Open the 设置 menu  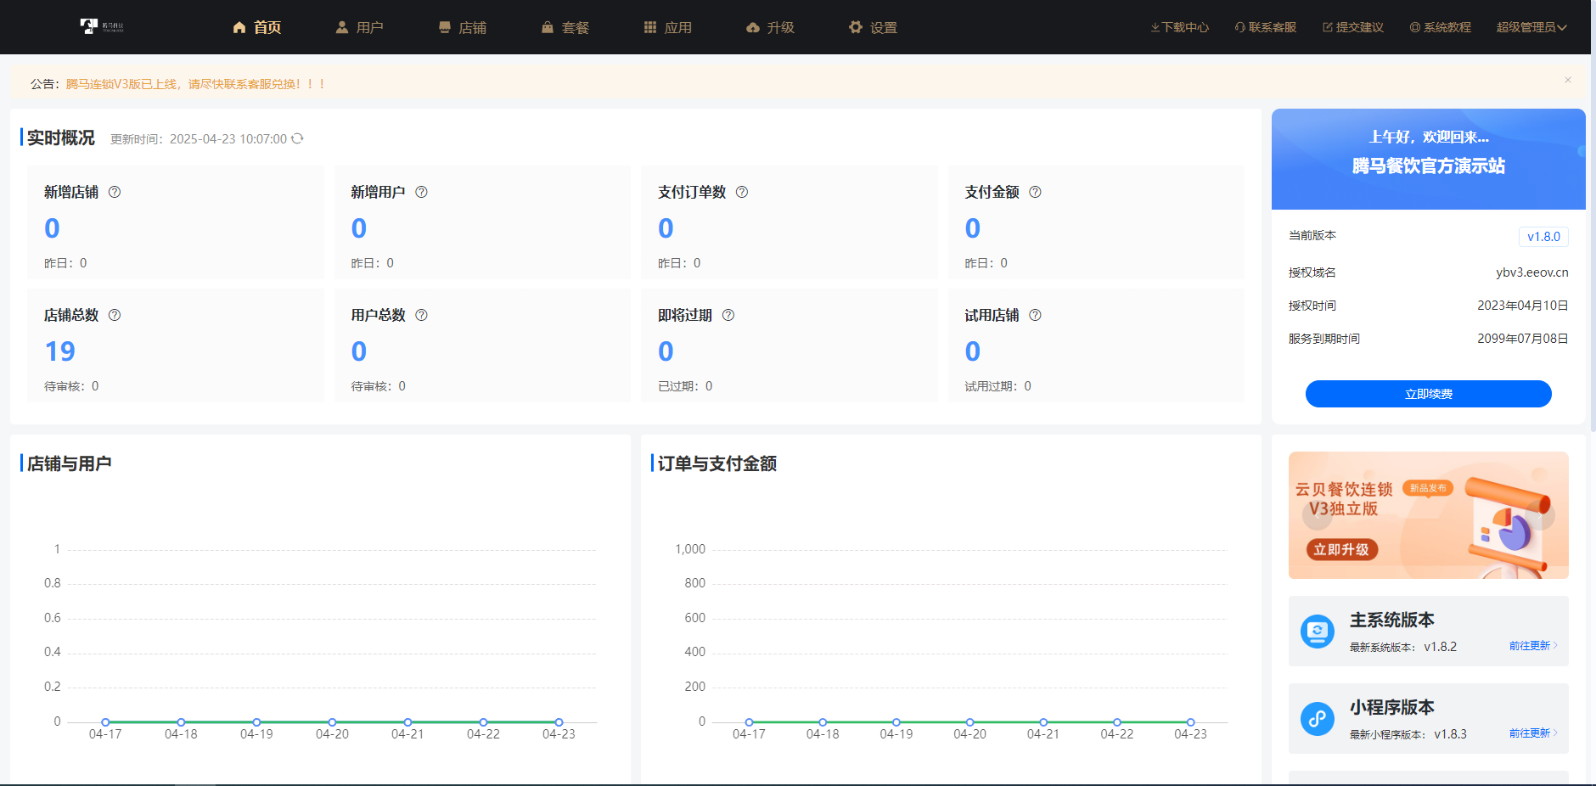click(x=874, y=27)
